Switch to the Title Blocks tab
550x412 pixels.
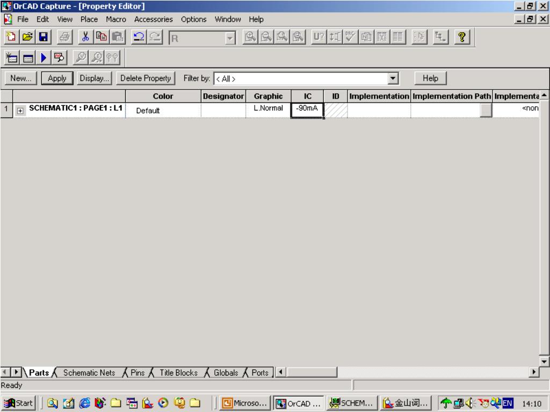point(178,373)
